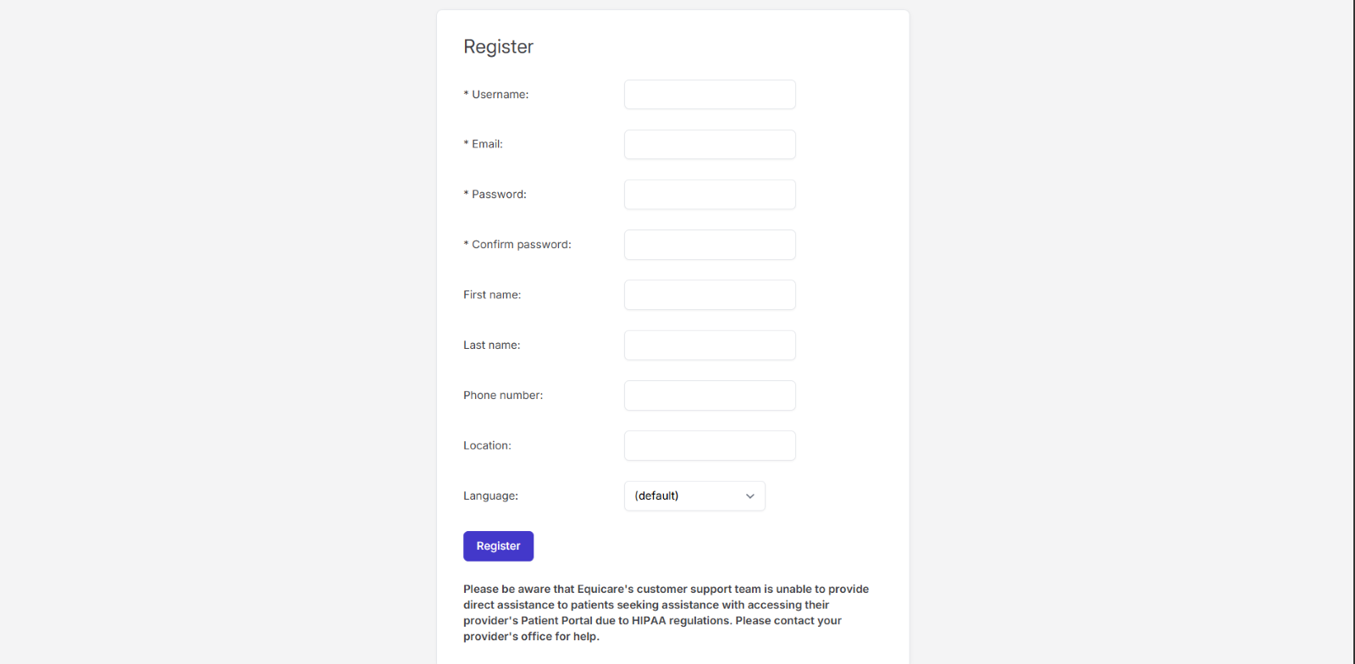Click the "* Email:" label text
Viewport: 1355px width, 664px height.
(x=484, y=145)
